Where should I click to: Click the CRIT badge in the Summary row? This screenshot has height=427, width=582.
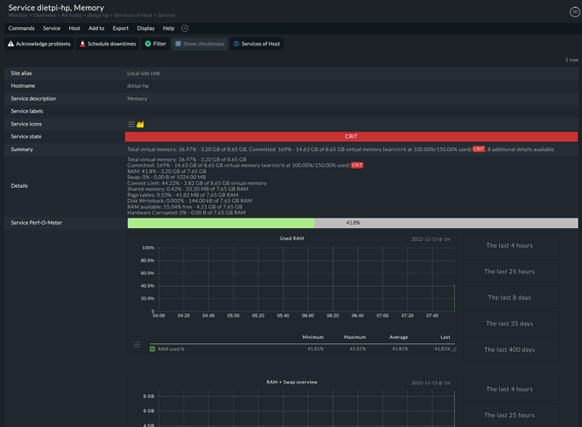coord(479,149)
